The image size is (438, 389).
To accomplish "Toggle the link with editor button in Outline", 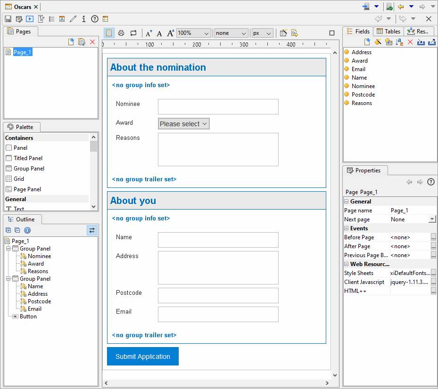I will point(92,230).
